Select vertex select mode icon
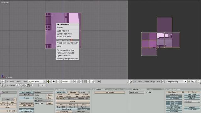201x113 pixels. [85, 82]
